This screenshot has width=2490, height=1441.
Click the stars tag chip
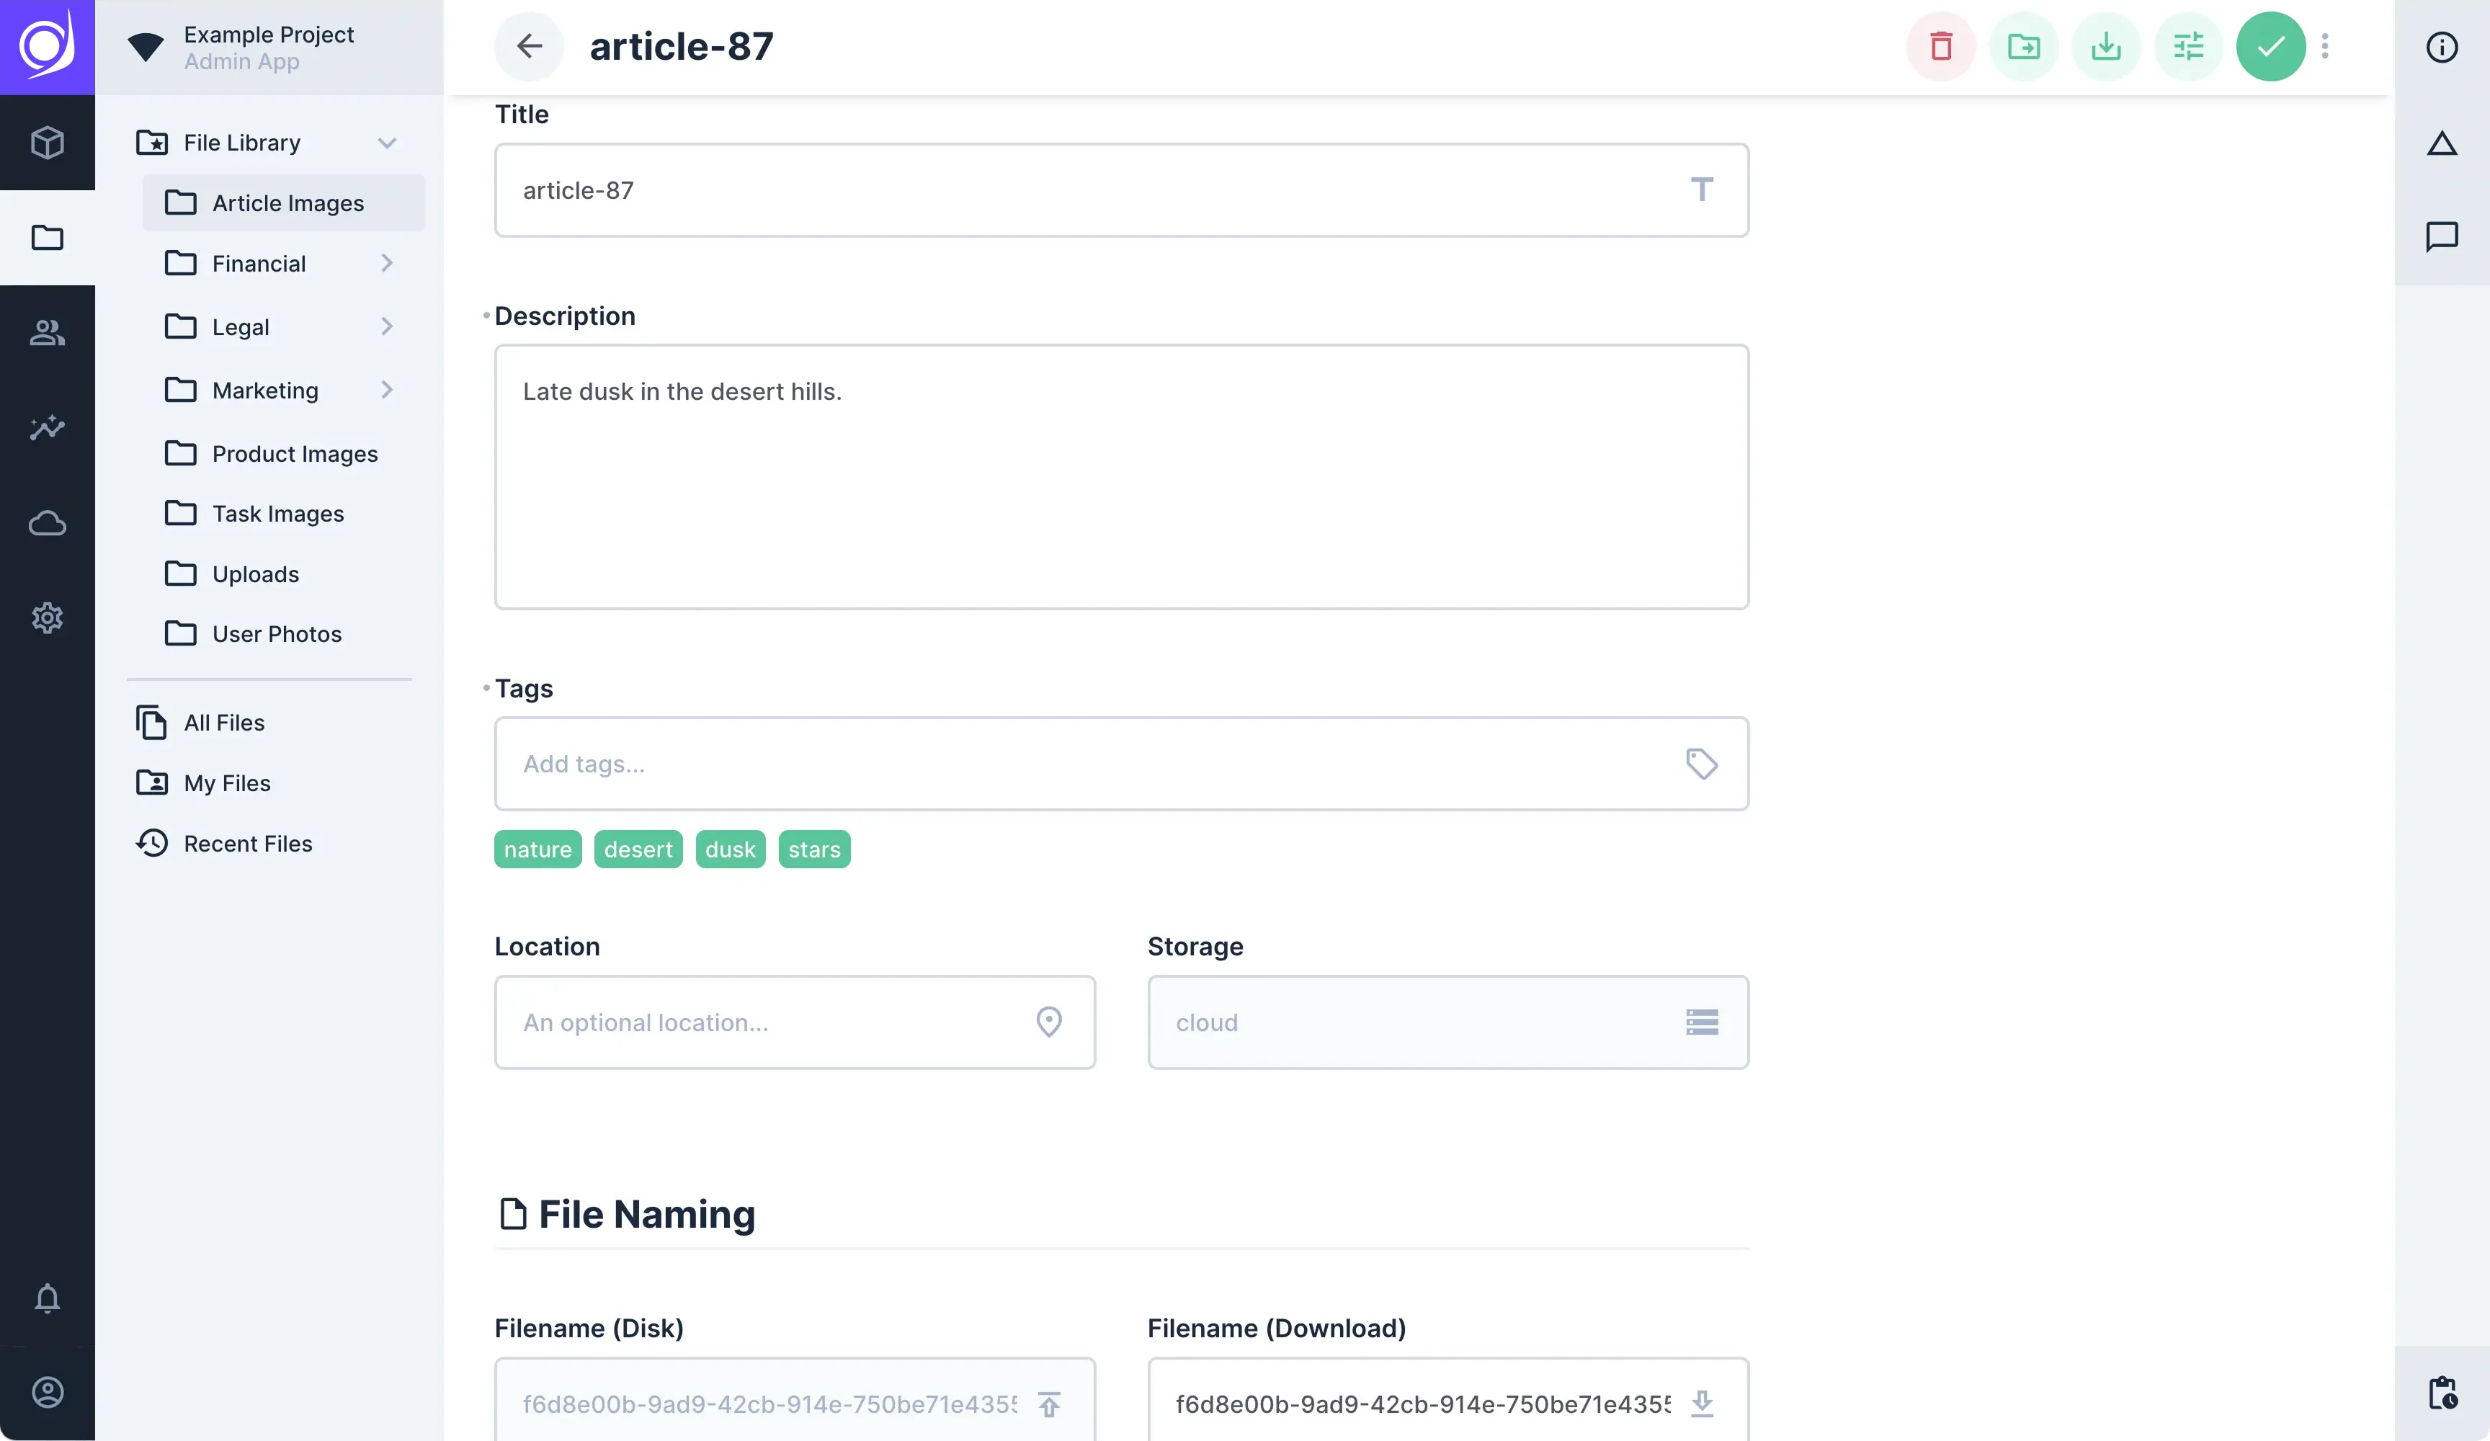[814, 850]
